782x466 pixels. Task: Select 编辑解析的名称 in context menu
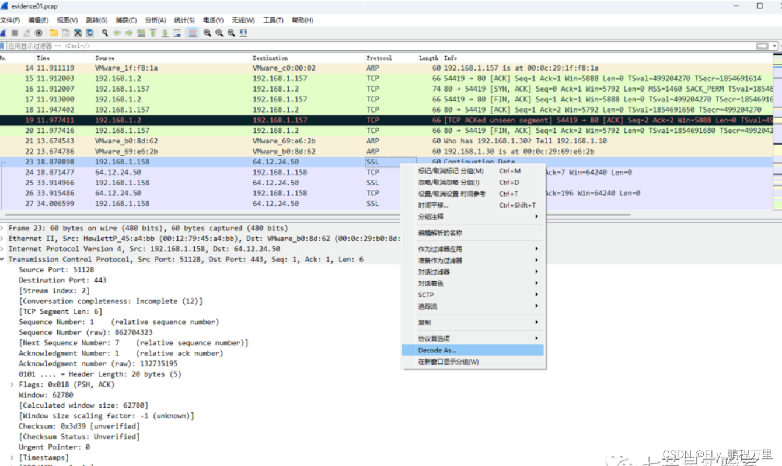(x=473, y=233)
